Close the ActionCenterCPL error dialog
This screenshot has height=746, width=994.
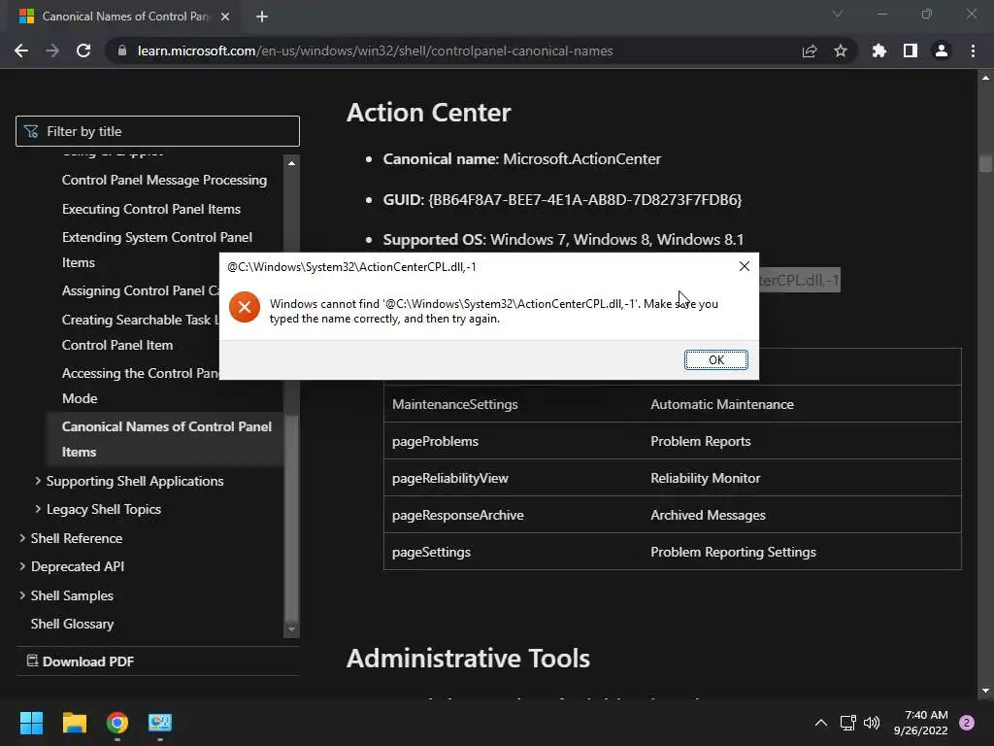(745, 266)
